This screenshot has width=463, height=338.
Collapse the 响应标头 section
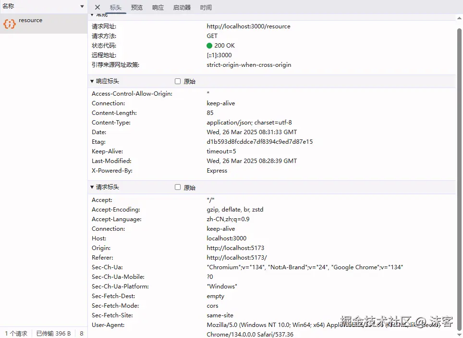coord(92,81)
